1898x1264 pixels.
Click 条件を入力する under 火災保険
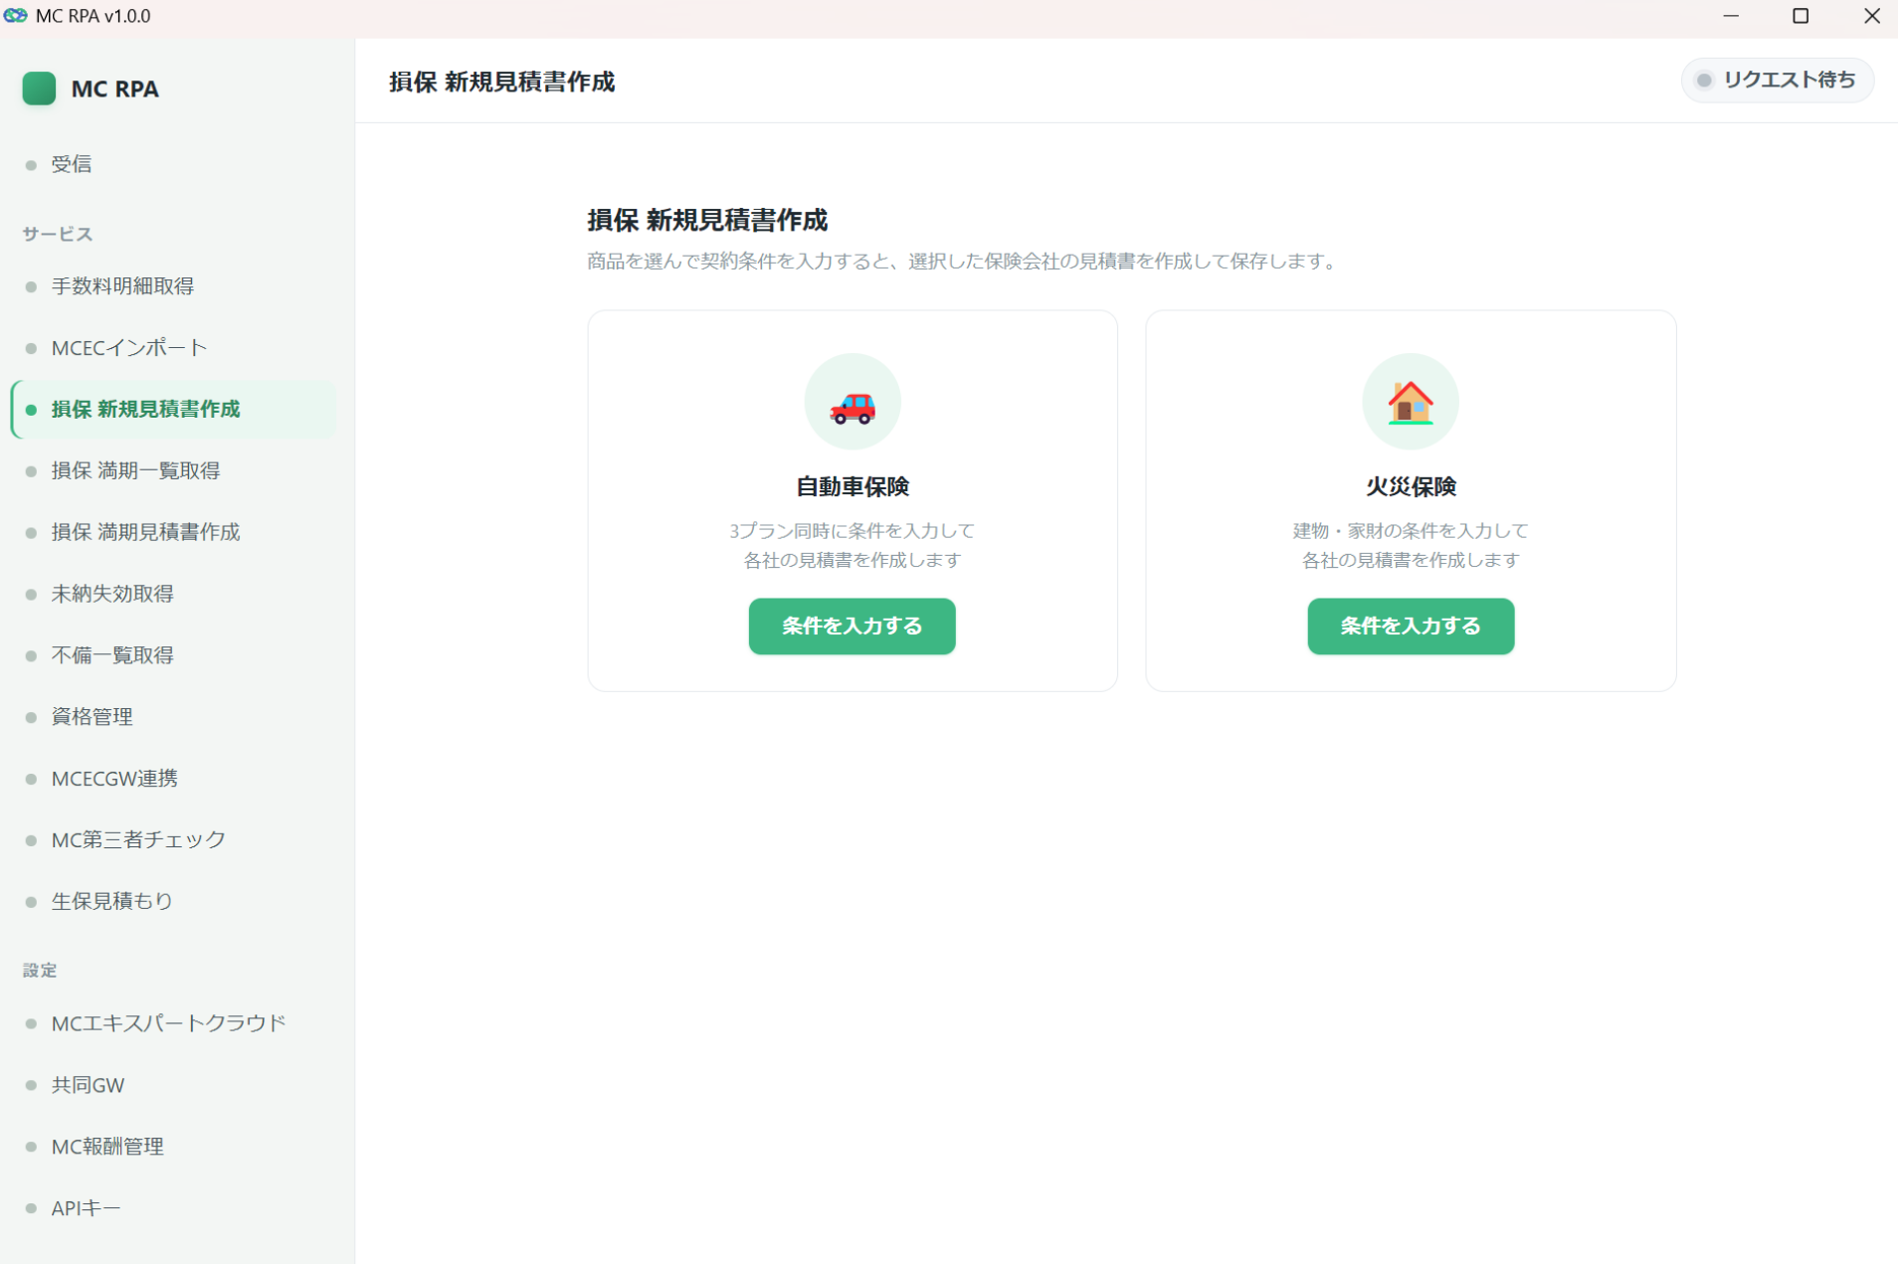tap(1411, 627)
